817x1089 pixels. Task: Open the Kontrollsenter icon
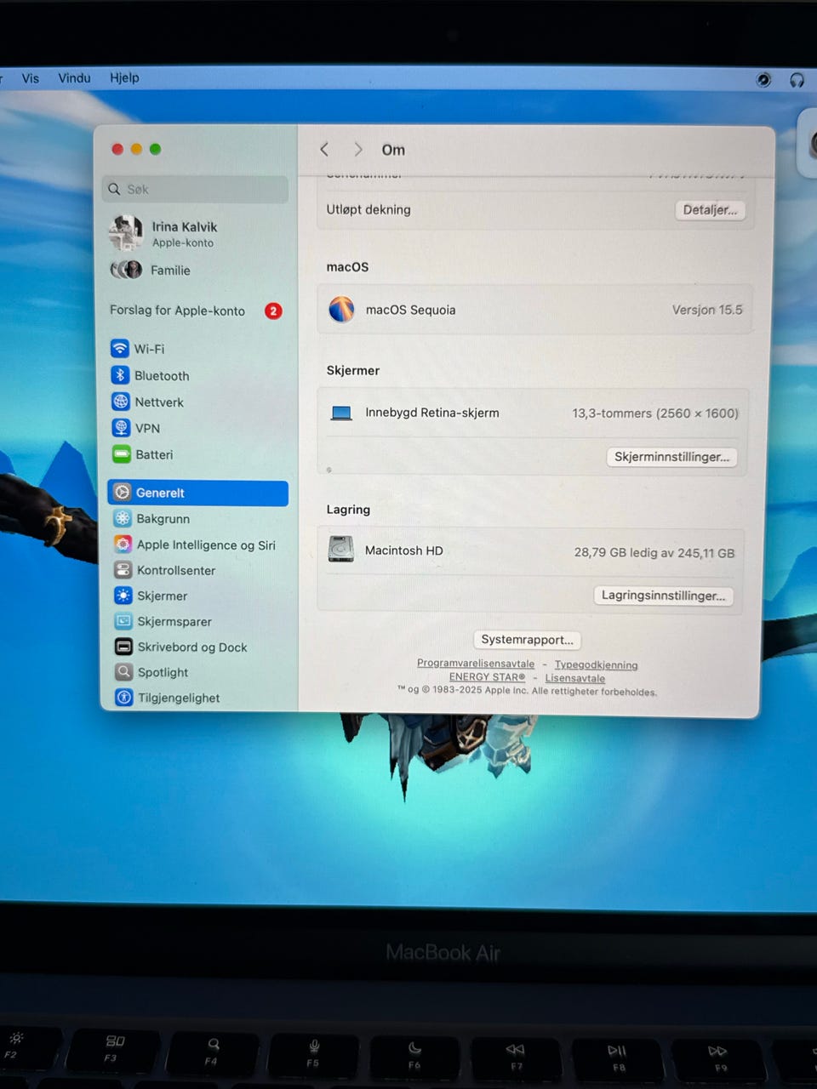pos(123,570)
